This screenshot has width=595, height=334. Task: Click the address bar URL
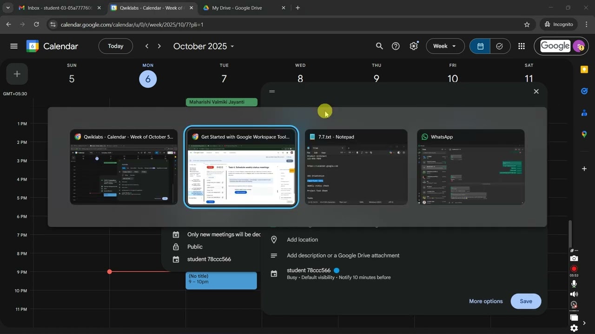[x=132, y=24]
